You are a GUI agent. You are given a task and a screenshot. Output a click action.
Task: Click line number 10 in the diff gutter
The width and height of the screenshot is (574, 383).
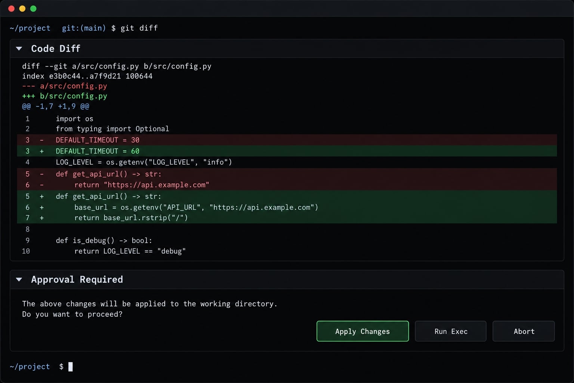(26, 251)
